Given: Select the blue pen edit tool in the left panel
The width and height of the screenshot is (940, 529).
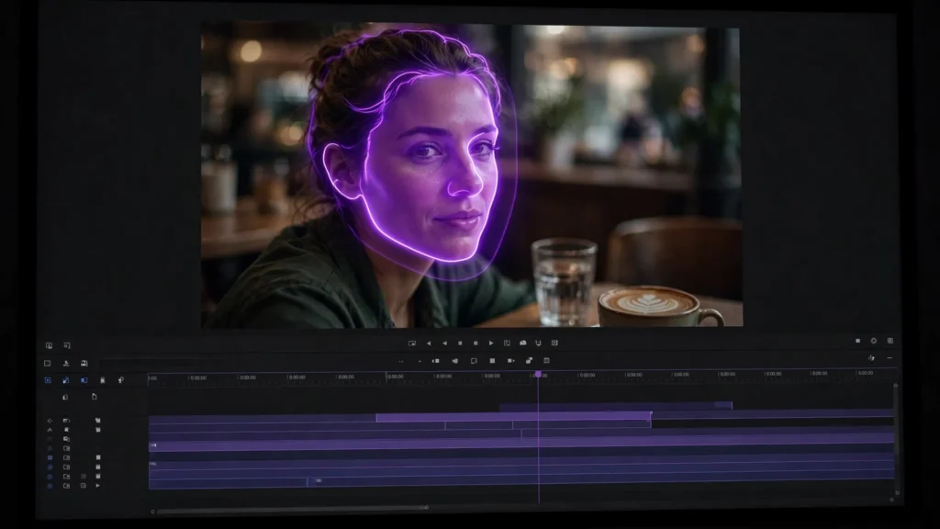Looking at the screenshot, I should [66, 380].
